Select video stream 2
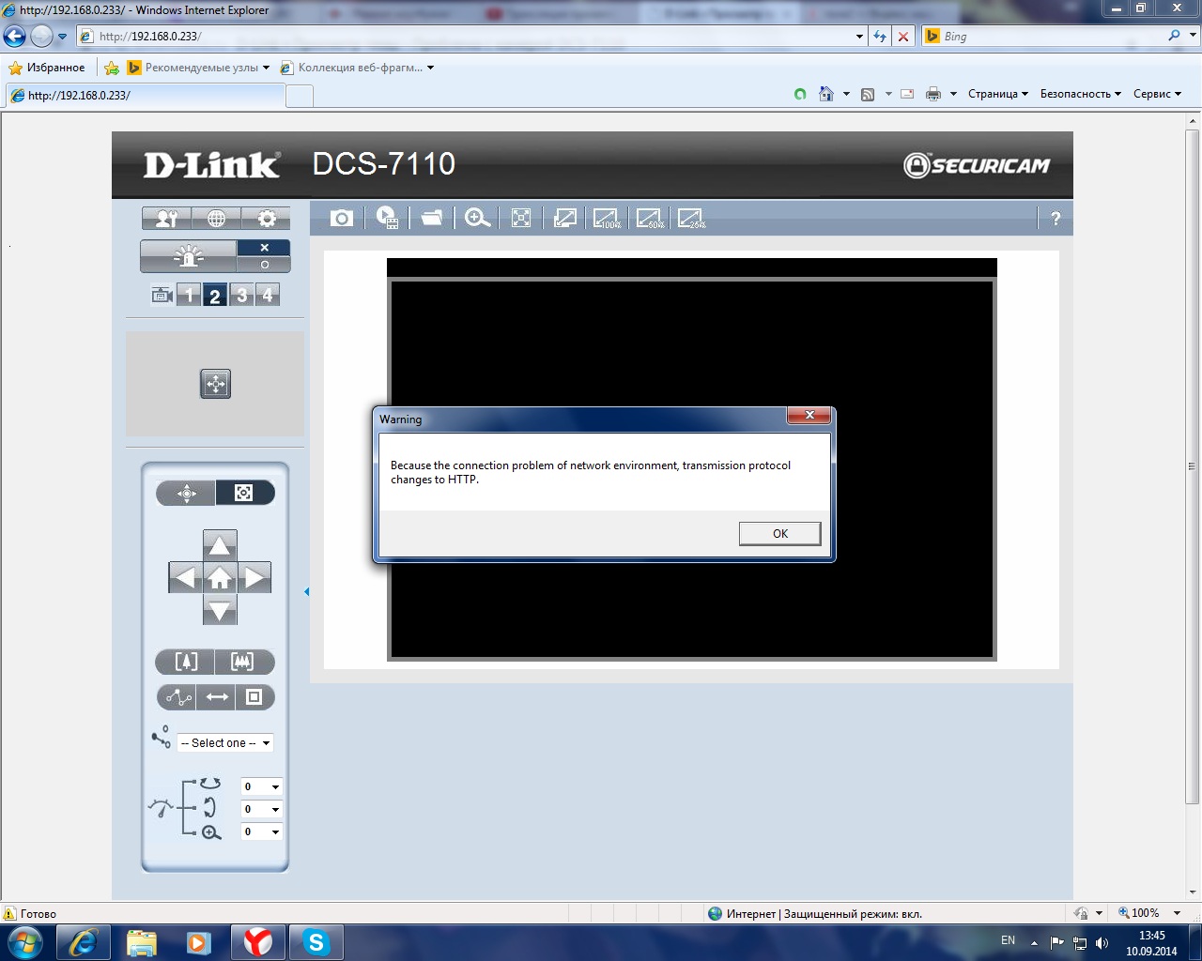The image size is (1202, 961). [215, 296]
